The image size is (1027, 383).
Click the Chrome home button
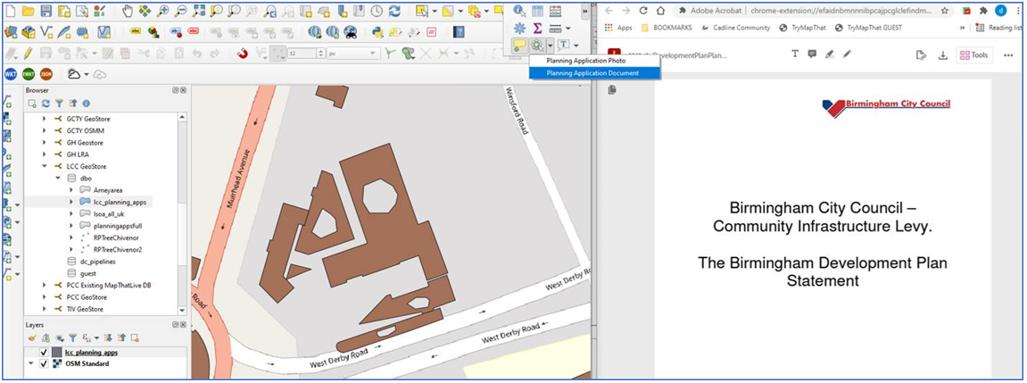[660, 11]
